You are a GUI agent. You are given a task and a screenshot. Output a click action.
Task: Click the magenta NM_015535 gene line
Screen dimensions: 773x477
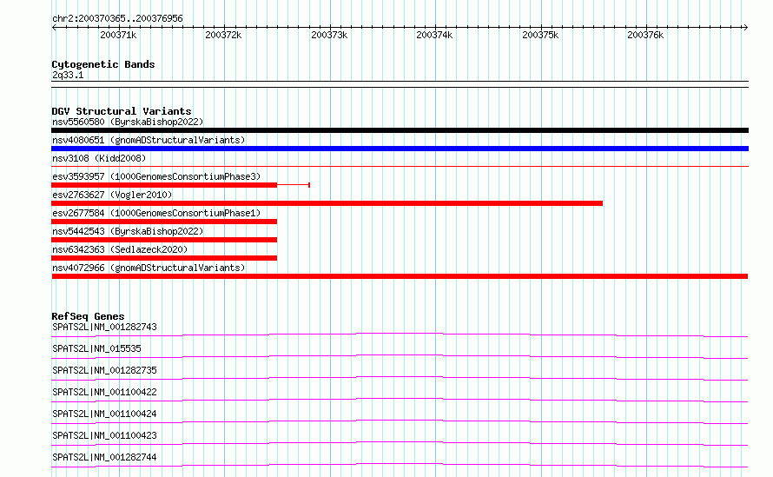pyautogui.click(x=400, y=356)
